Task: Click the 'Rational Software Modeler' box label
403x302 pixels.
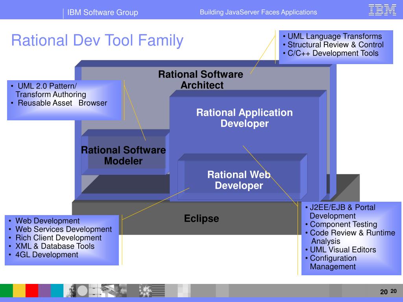Action: click(x=123, y=155)
